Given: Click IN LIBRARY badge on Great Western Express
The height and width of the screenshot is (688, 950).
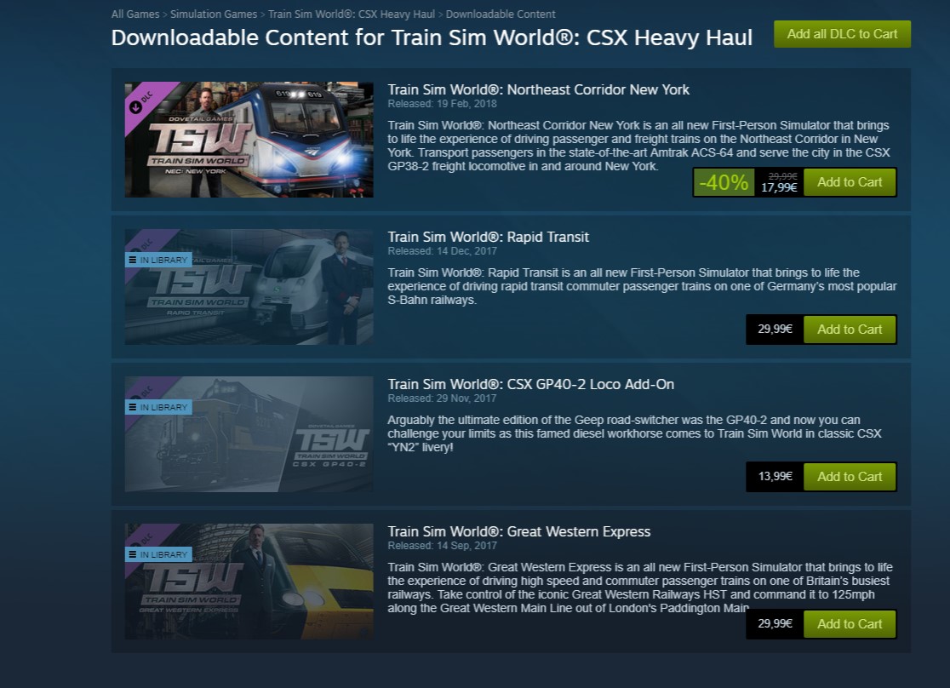Looking at the screenshot, I should [158, 554].
